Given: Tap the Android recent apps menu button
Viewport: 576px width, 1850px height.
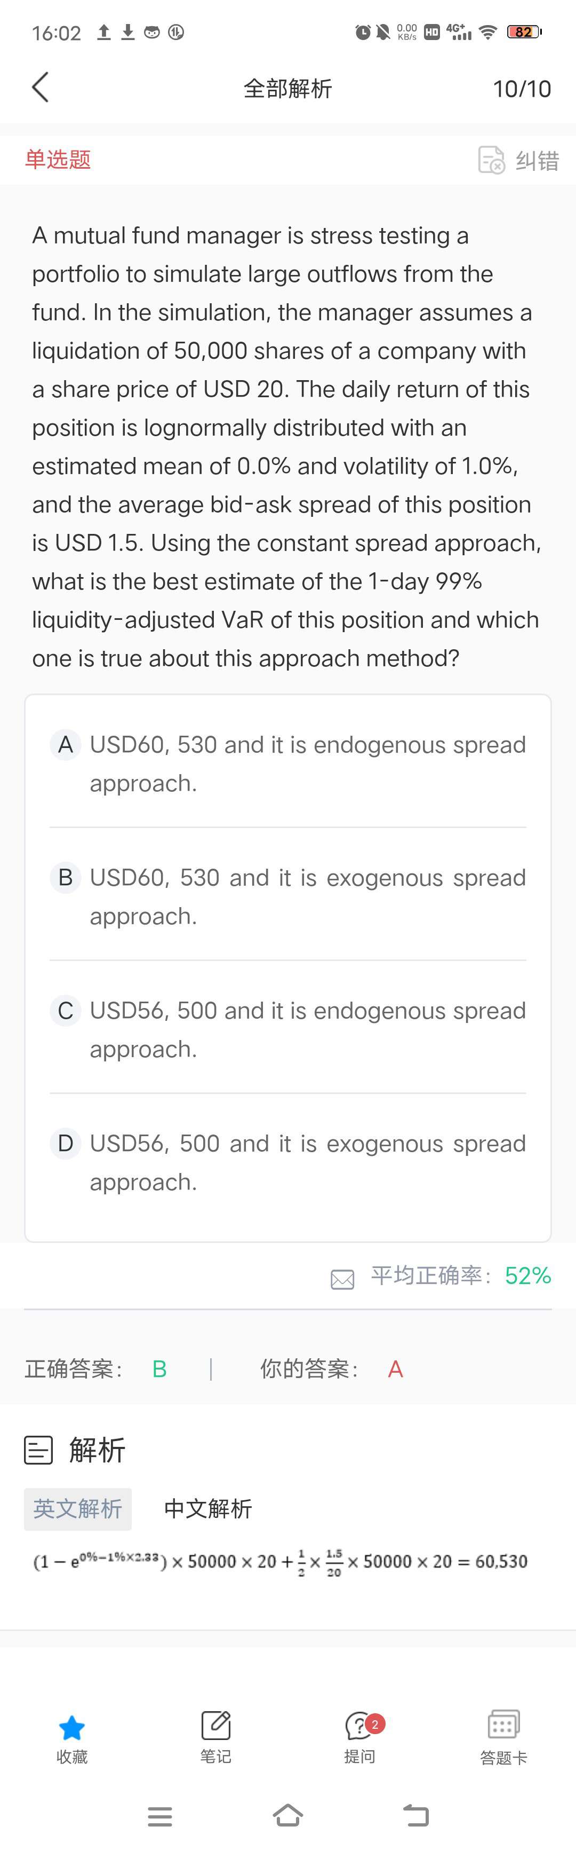Looking at the screenshot, I should 159,1816.
